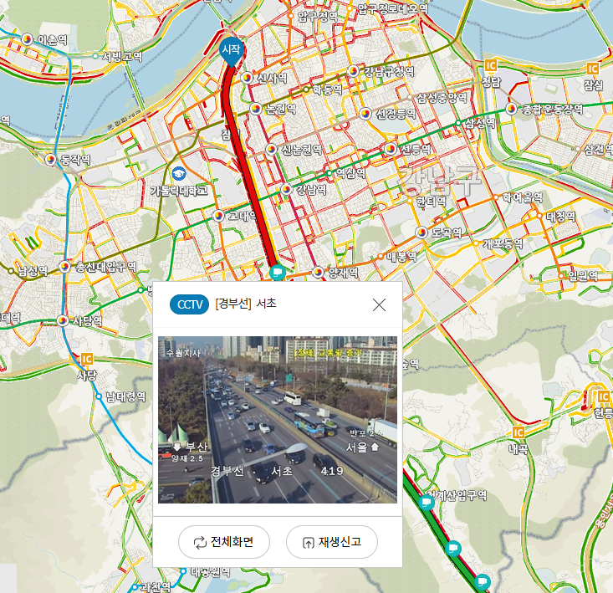
Task: Select the bottom-most CCTV marker on highway
Action: point(482,581)
